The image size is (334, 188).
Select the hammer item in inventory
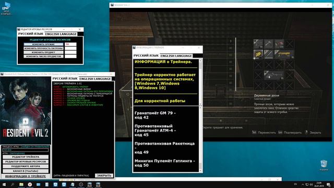click(269, 44)
